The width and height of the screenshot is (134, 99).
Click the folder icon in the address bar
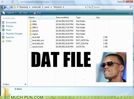click(15, 7)
